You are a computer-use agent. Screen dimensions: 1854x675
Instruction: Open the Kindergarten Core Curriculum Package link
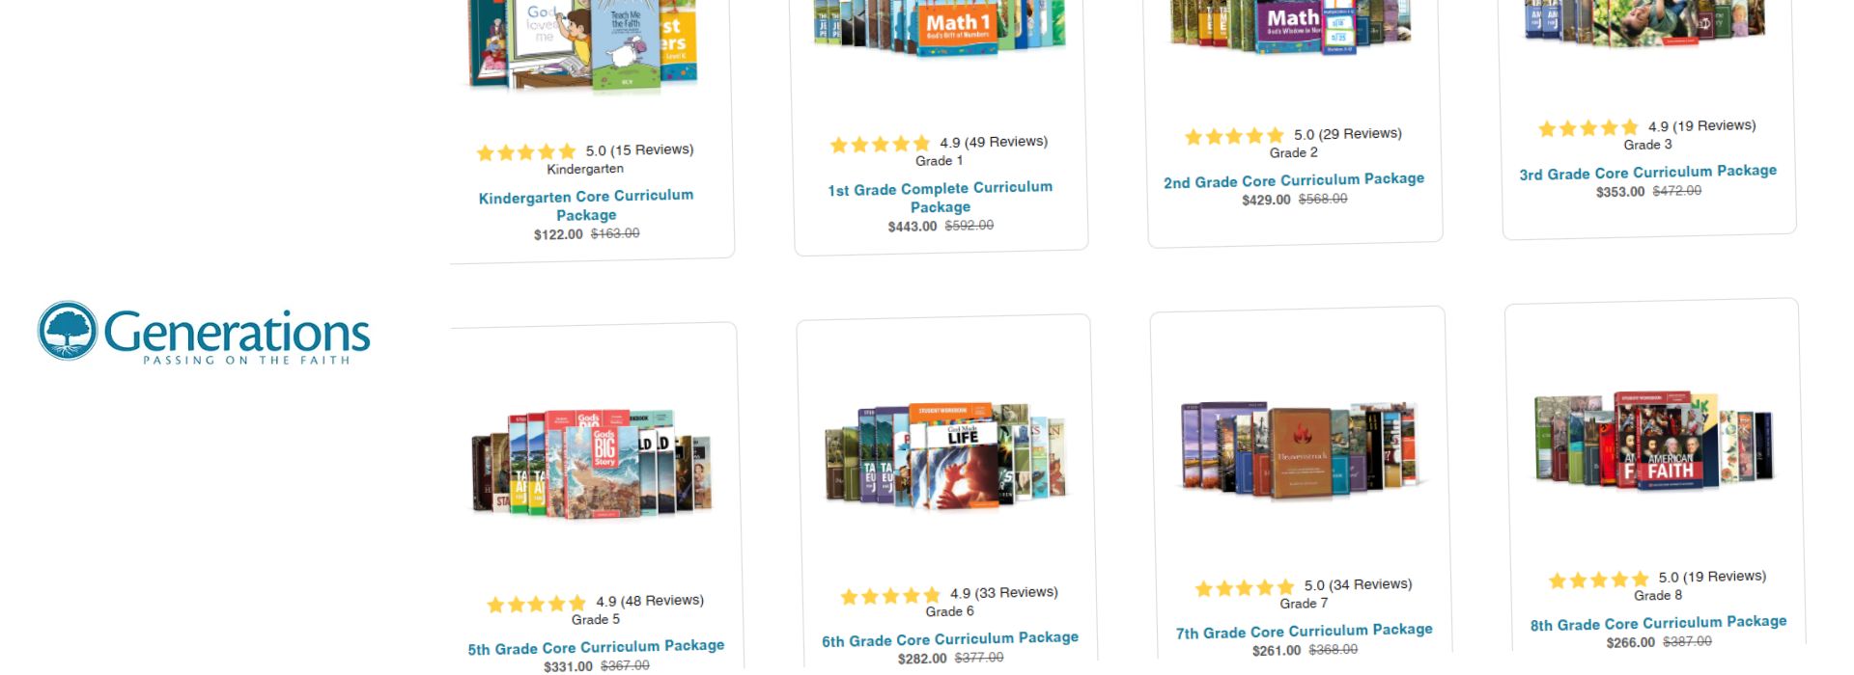click(586, 204)
